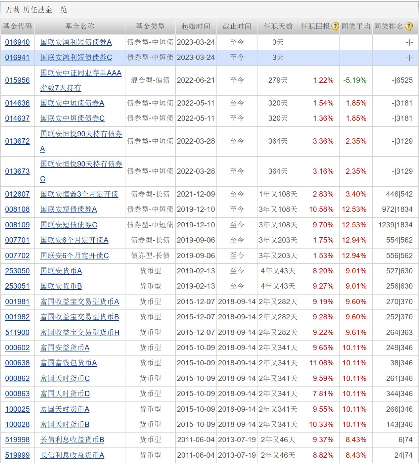This screenshot has height=464, width=419.
Task: Open 富国安益货币A fund link
Action: 65,348
